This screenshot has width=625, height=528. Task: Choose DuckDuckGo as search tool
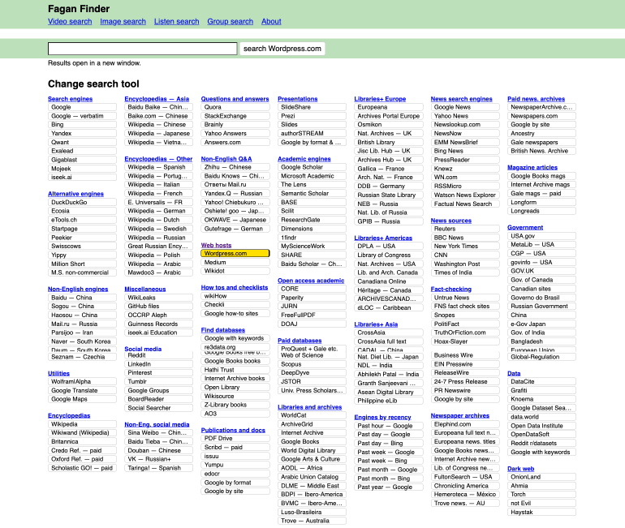point(82,202)
